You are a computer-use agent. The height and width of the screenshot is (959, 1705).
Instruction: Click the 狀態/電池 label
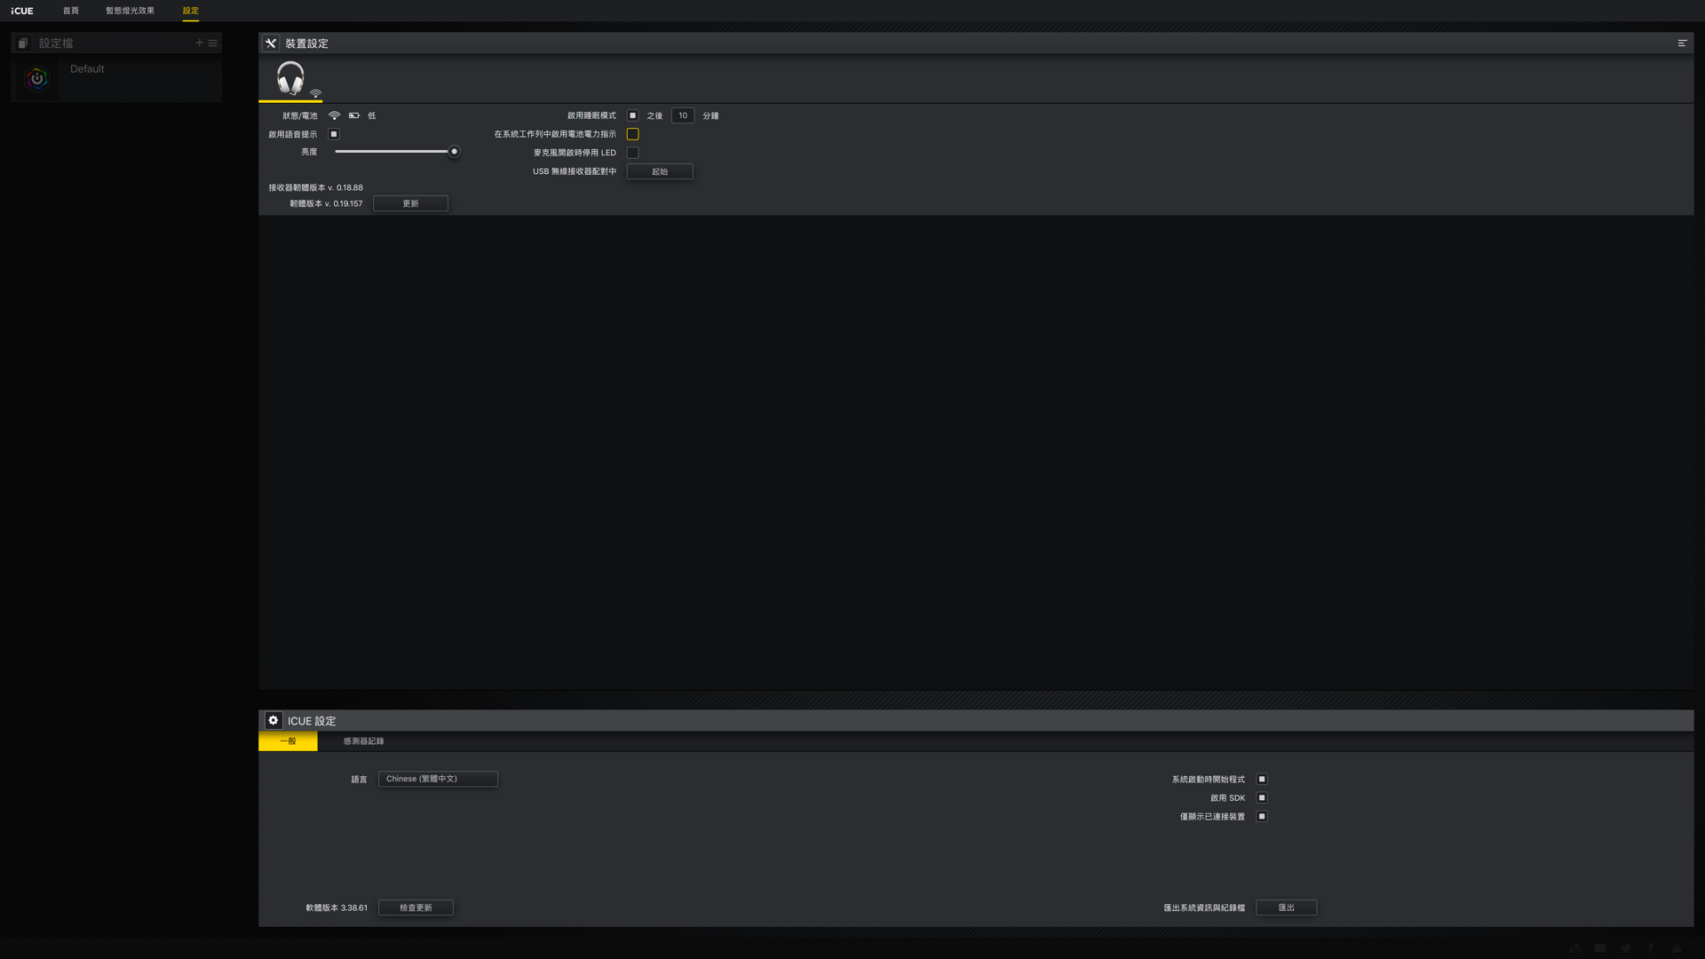click(300, 115)
